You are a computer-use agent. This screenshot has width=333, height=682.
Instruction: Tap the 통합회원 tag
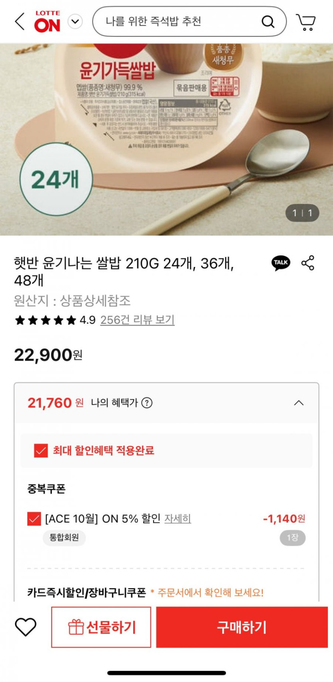pyautogui.click(x=64, y=538)
